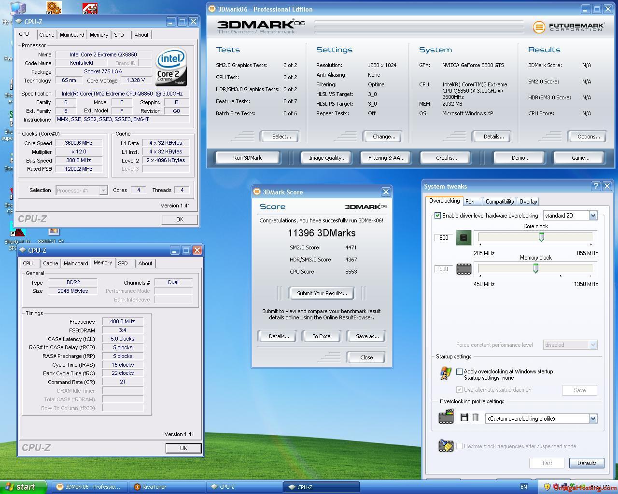Click the Futuremark Corporation logo

pos(568,27)
